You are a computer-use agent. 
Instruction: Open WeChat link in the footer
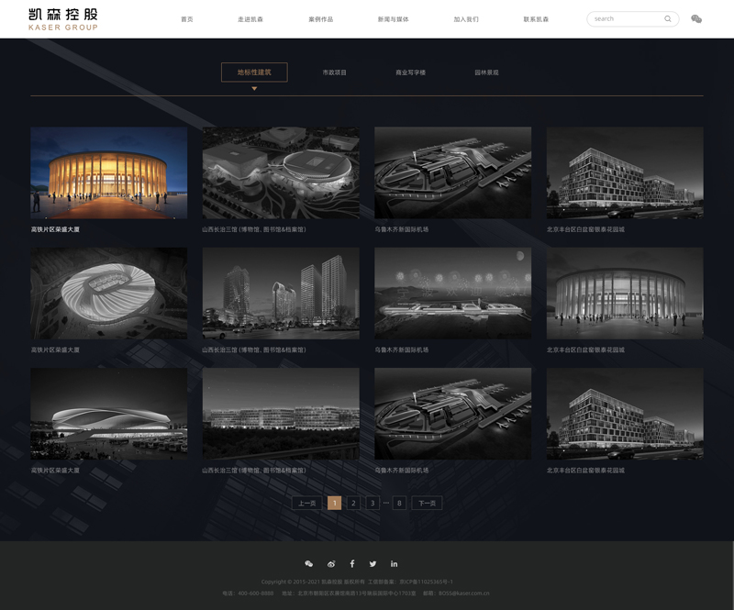[x=309, y=563]
